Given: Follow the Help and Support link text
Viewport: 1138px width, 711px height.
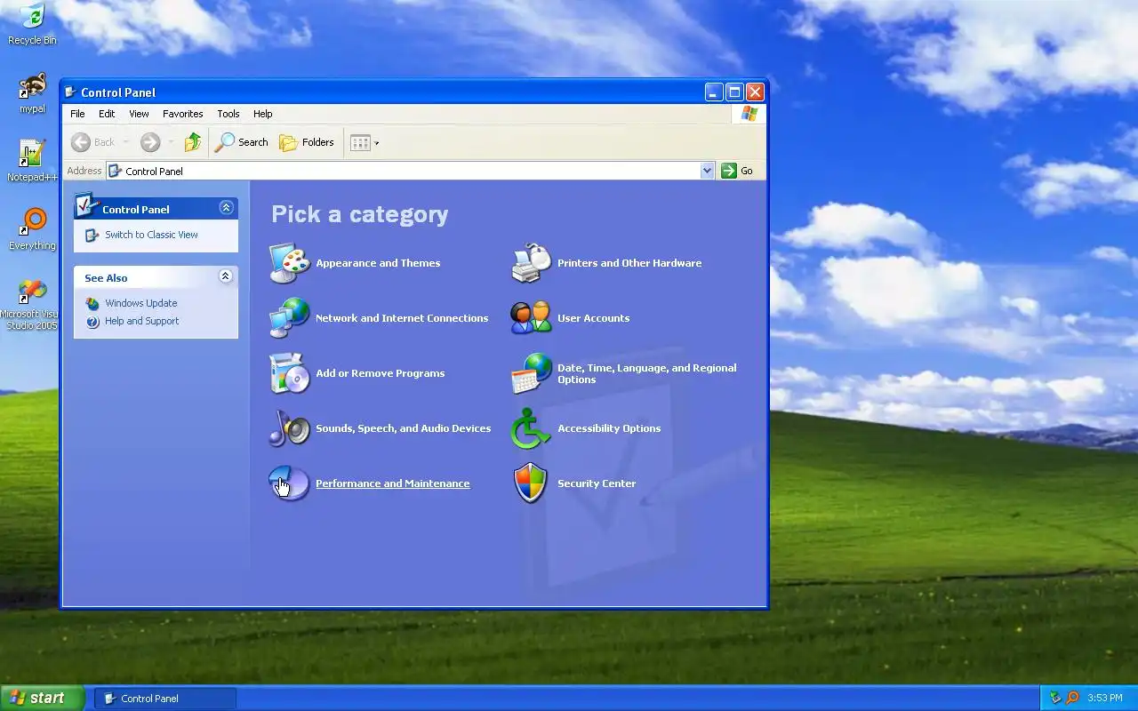Looking at the screenshot, I should [x=141, y=321].
